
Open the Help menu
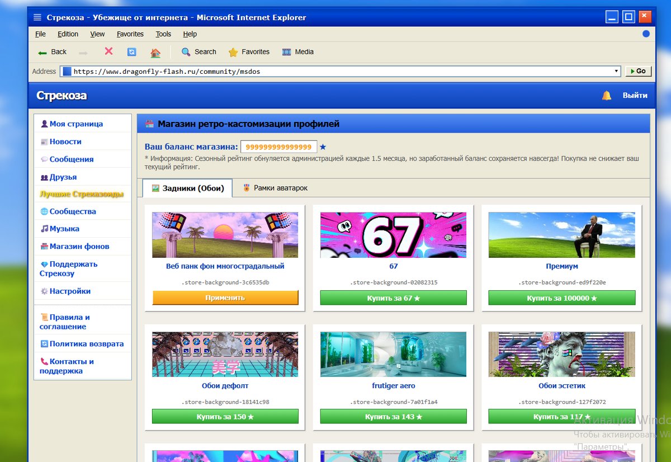[190, 34]
